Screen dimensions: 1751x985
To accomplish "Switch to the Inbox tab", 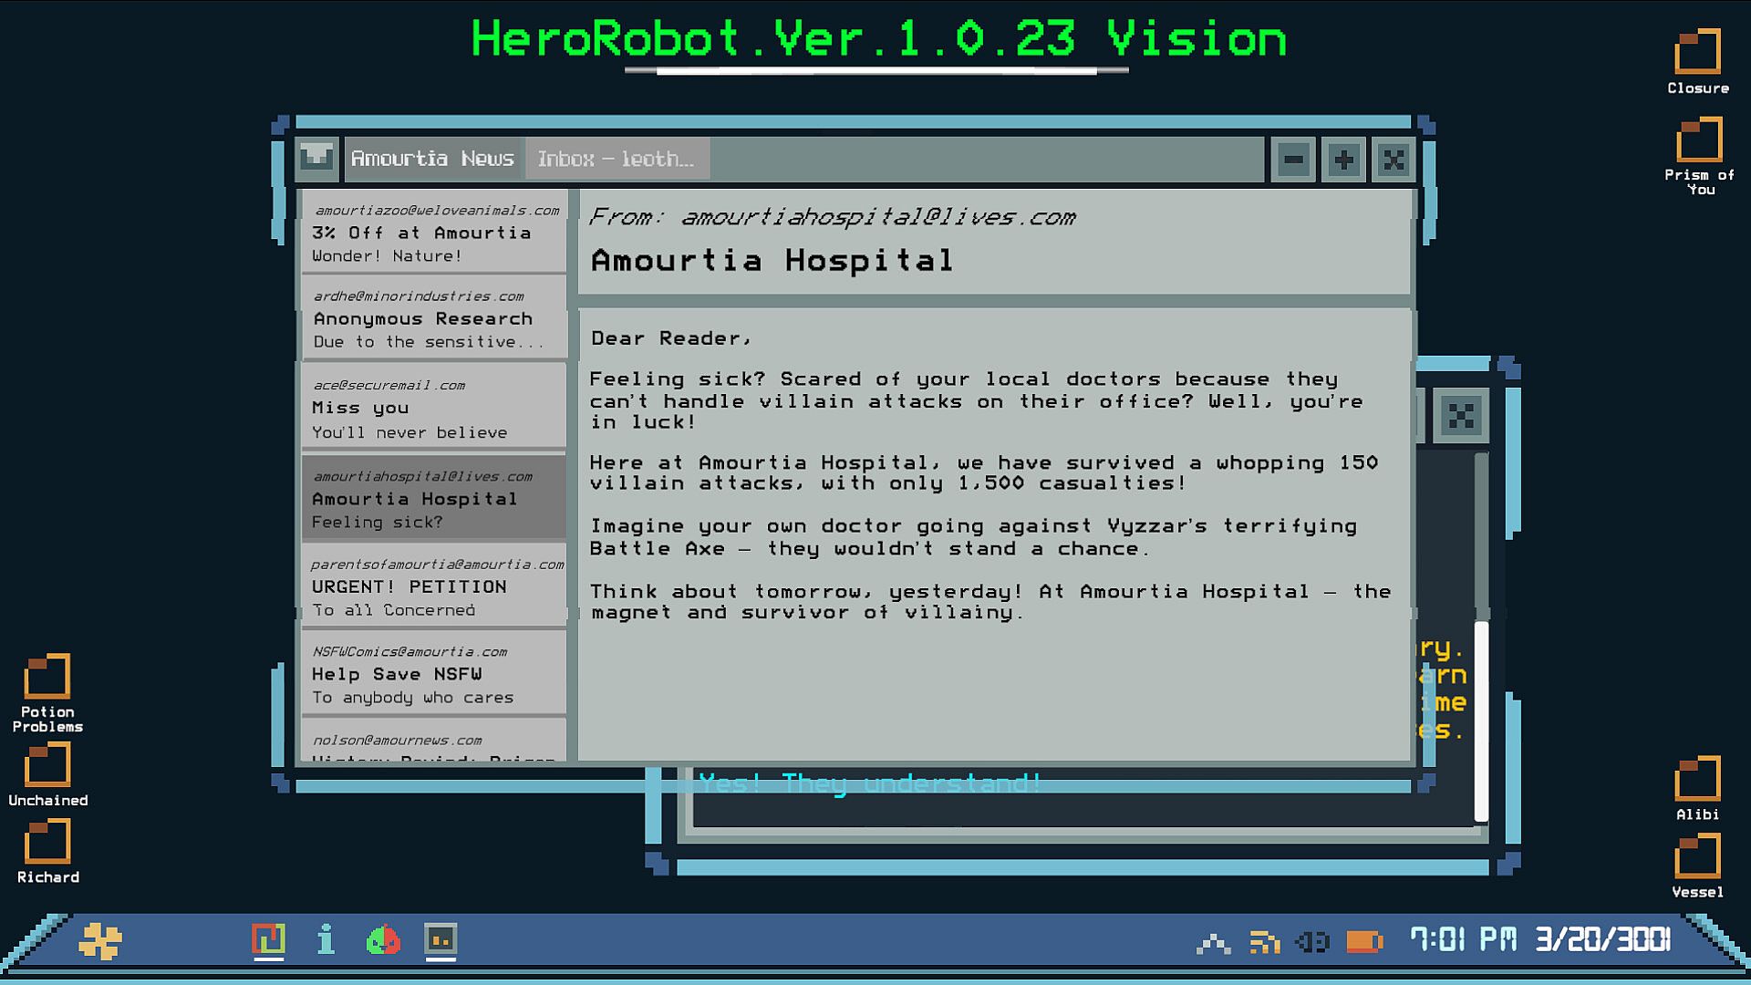I will click(616, 160).
